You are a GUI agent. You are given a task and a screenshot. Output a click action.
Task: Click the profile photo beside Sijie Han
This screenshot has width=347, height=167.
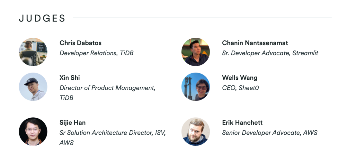33,131
